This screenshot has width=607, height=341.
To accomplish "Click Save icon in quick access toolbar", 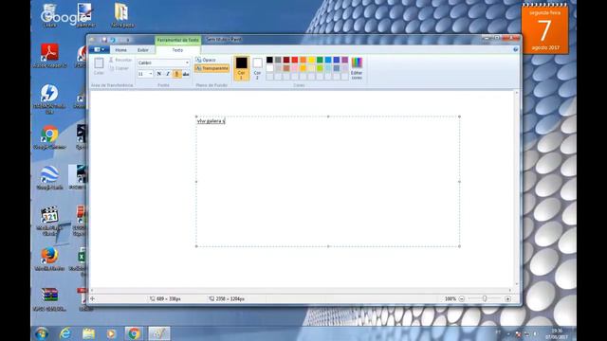I will [104, 40].
